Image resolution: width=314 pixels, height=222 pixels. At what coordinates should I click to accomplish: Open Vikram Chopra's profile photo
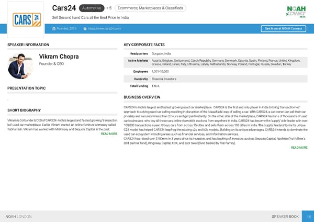[x=21, y=65]
